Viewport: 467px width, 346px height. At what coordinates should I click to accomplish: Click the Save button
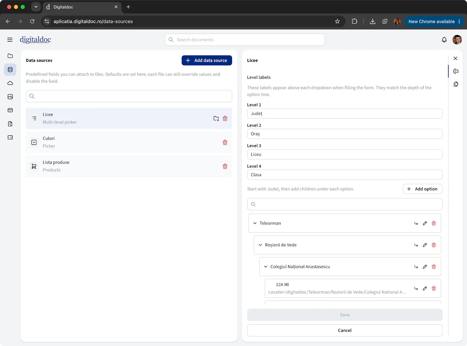pos(345,315)
